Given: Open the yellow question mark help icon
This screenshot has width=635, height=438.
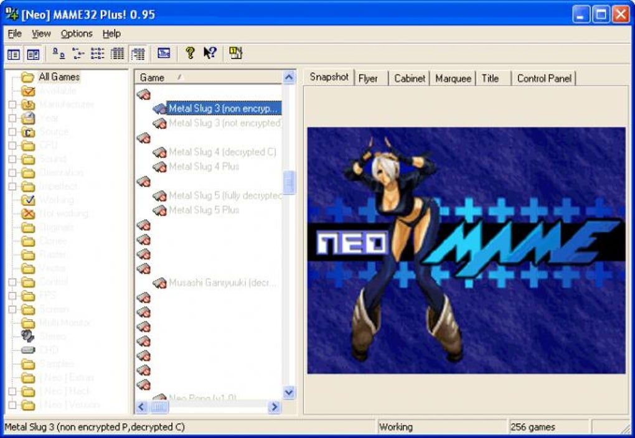Looking at the screenshot, I should pyautogui.click(x=189, y=53).
